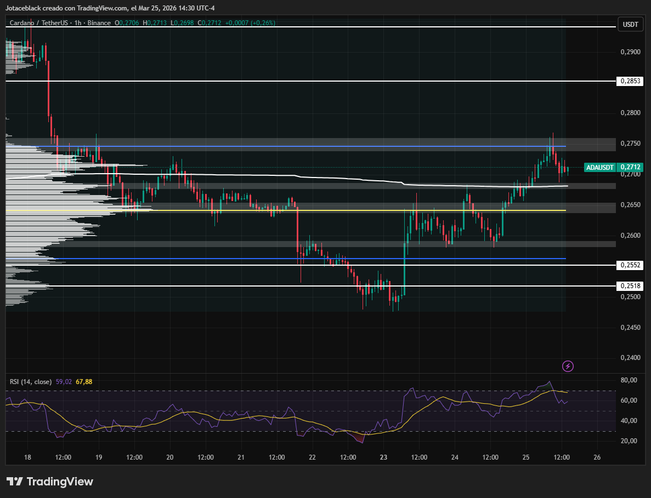Click the 0,2900 label on price scale

630,52
